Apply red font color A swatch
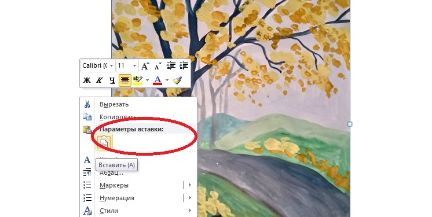The image size is (432, 217). click(x=158, y=80)
